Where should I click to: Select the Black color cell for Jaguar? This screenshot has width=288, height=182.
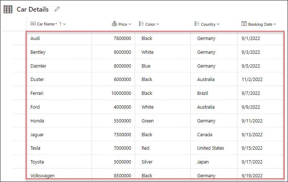tap(163, 134)
